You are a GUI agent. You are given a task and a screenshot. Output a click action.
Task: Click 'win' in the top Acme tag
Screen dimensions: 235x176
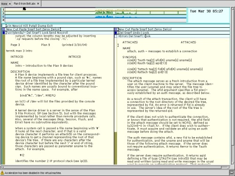click(x=8, y=26)
